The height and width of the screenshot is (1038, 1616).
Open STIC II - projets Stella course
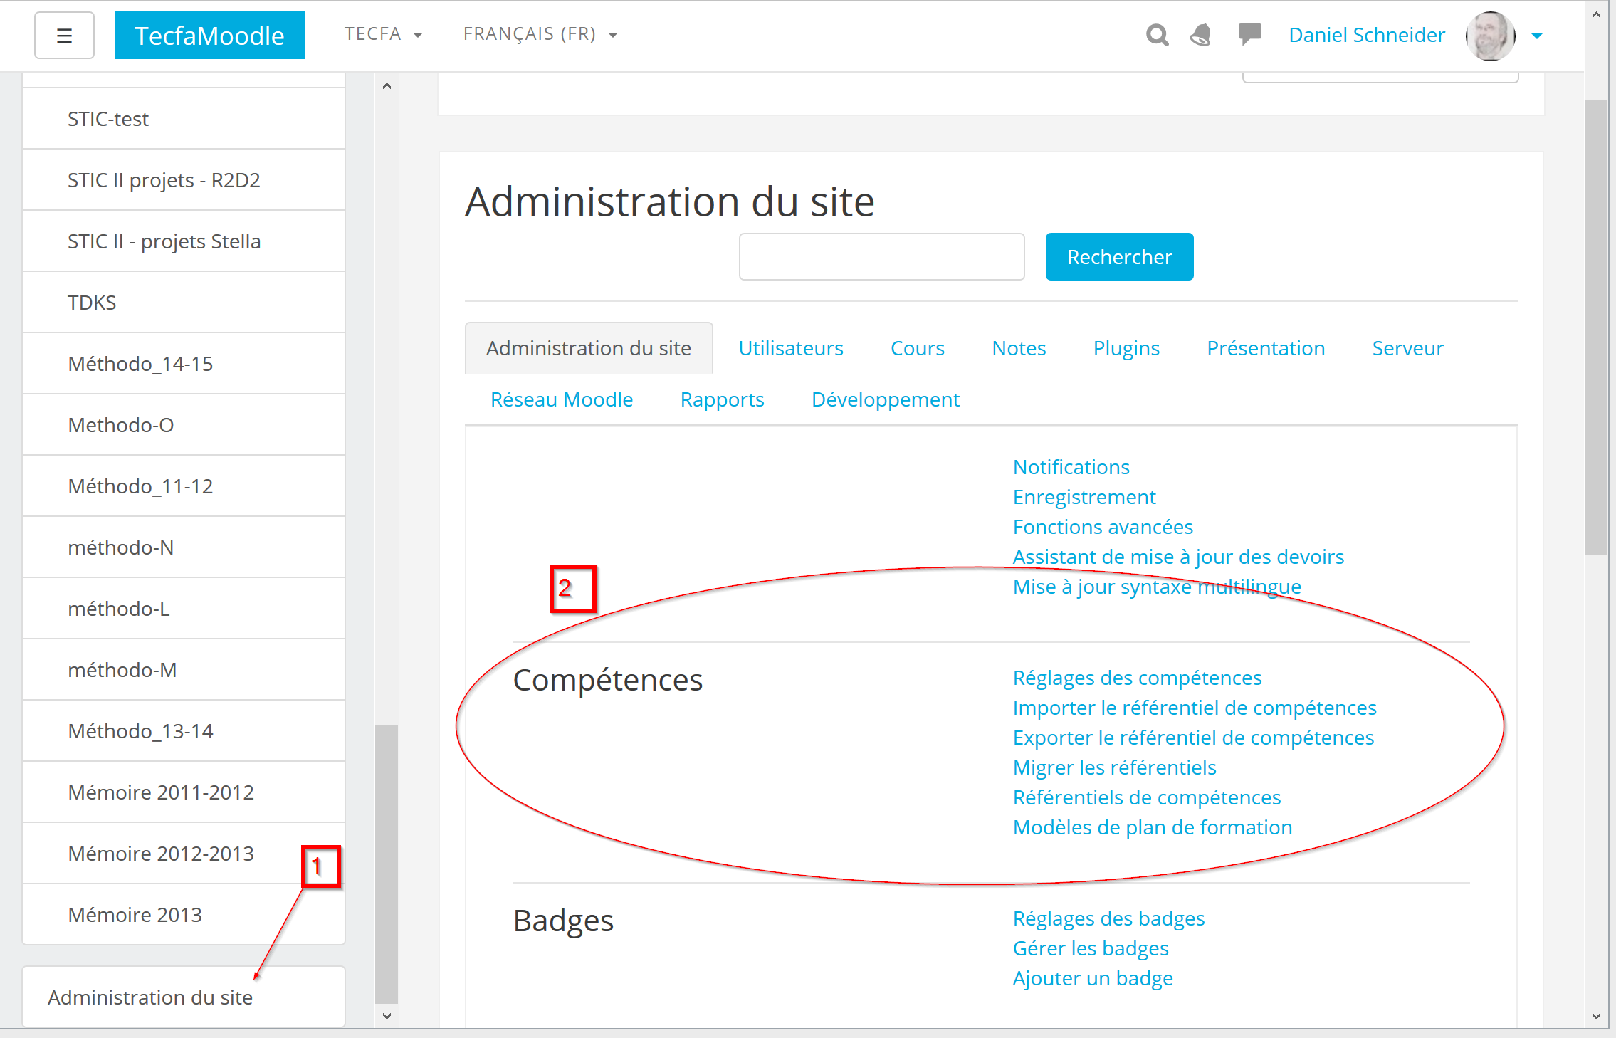point(184,241)
